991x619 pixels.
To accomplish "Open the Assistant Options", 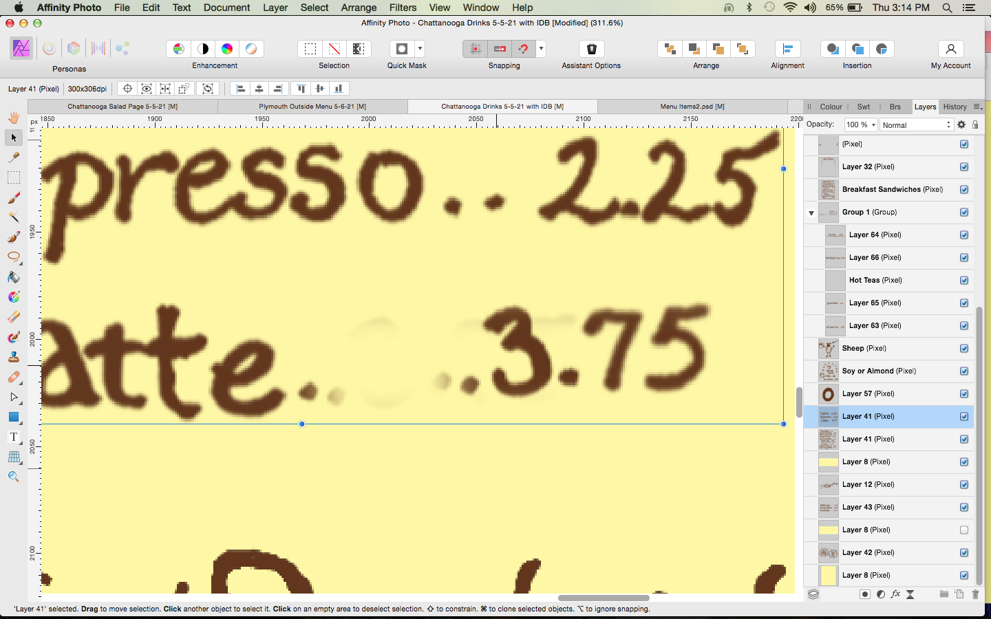I will click(591, 49).
